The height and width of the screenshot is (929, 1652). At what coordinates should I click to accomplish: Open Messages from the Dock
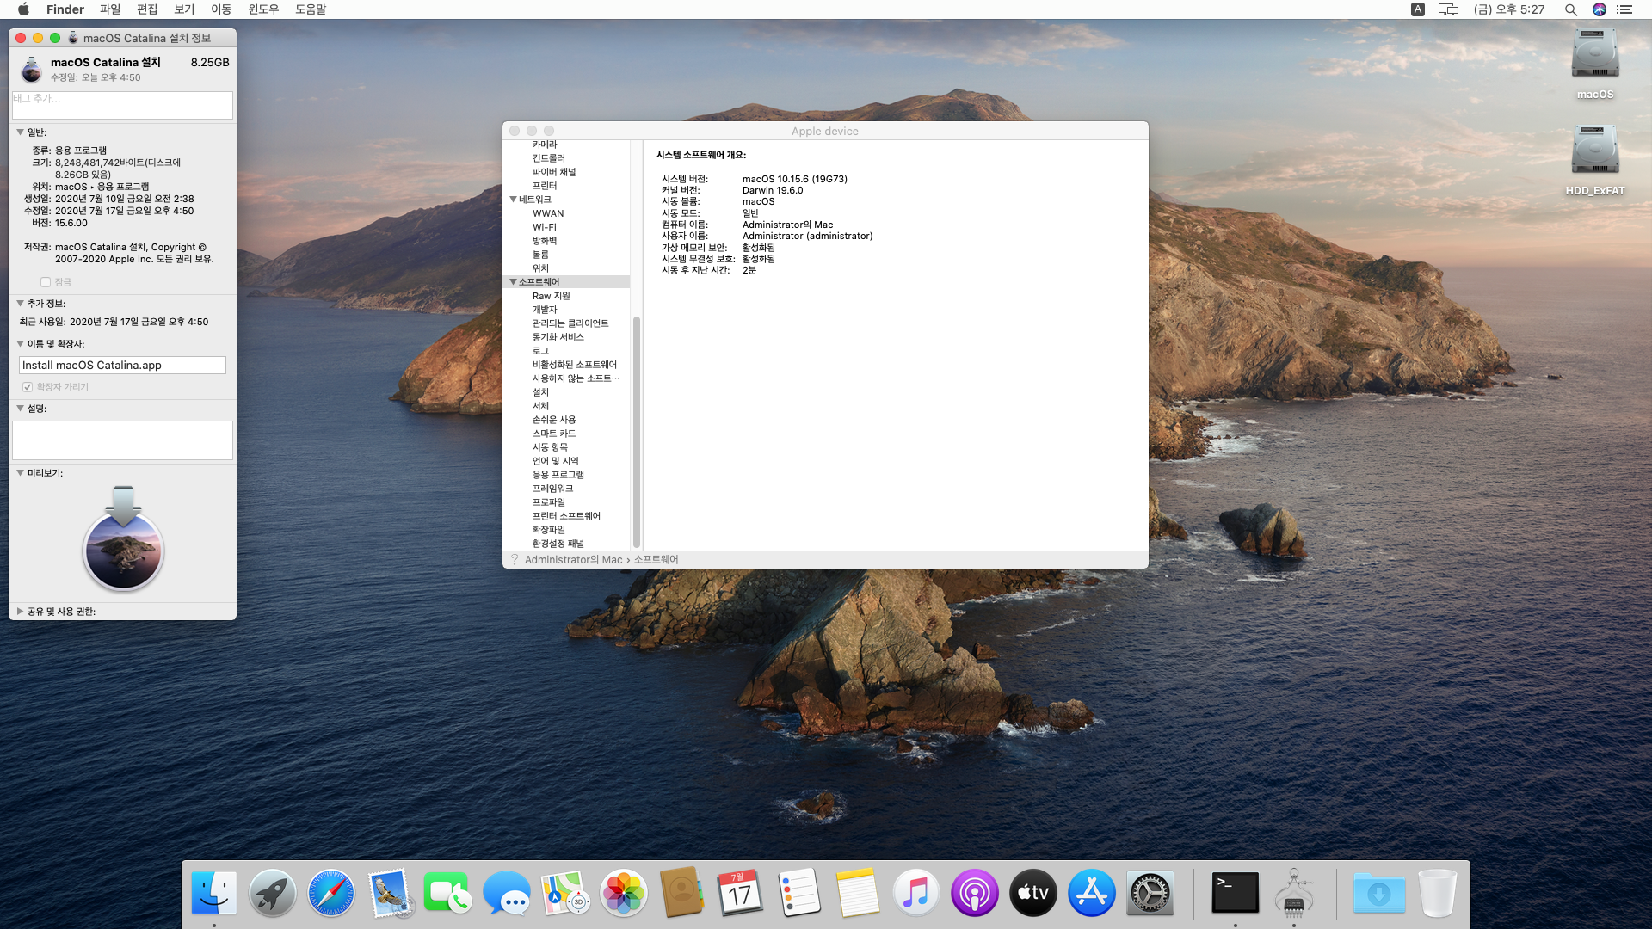[506, 893]
